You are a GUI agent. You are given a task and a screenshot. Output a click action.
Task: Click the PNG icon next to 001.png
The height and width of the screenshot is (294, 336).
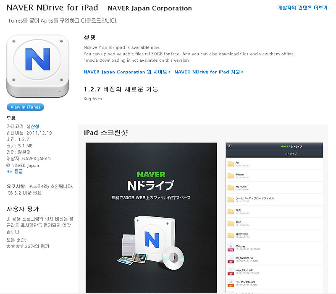click(x=231, y=247)
